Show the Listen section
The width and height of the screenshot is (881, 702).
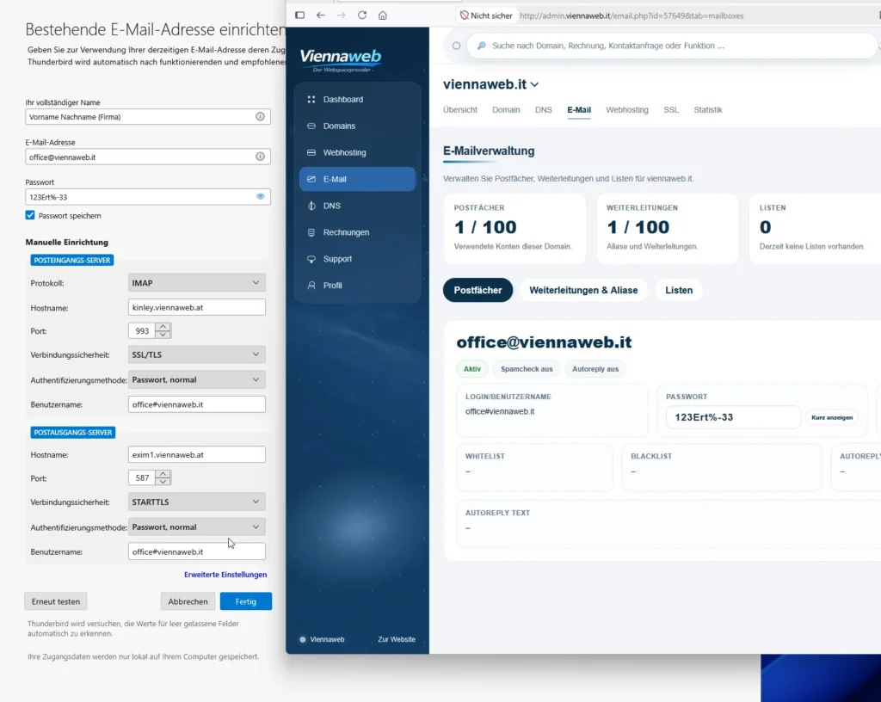pos(679,290)
